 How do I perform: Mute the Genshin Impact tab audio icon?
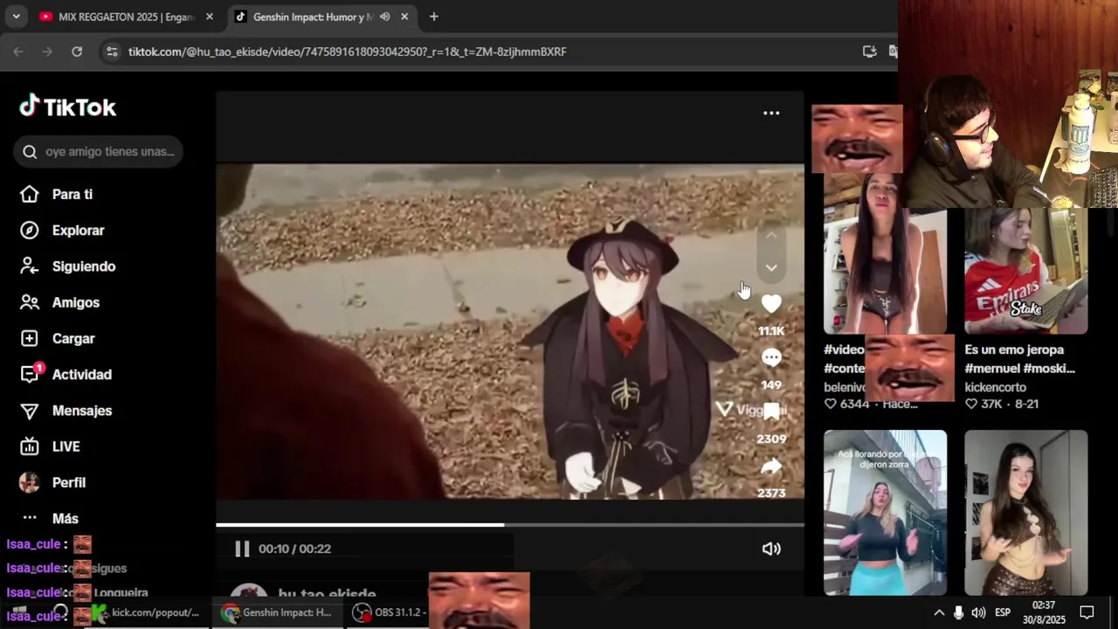384,17
